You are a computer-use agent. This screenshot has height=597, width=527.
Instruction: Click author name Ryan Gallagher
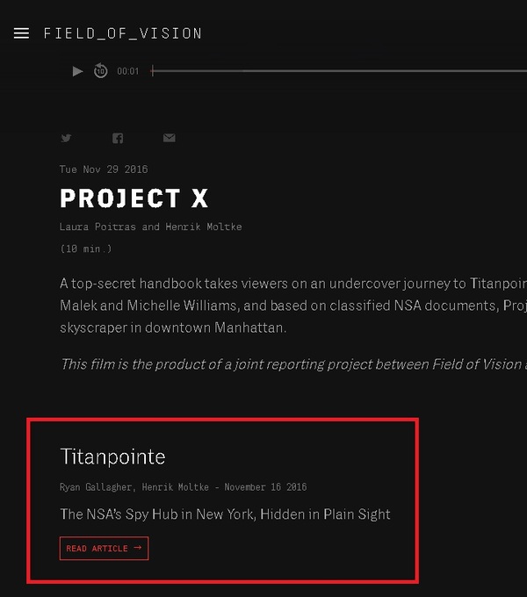pos(96,487)
